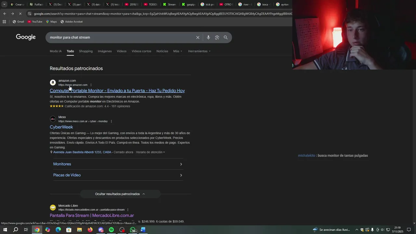Click the michalekito chat username

click(306, 156)
